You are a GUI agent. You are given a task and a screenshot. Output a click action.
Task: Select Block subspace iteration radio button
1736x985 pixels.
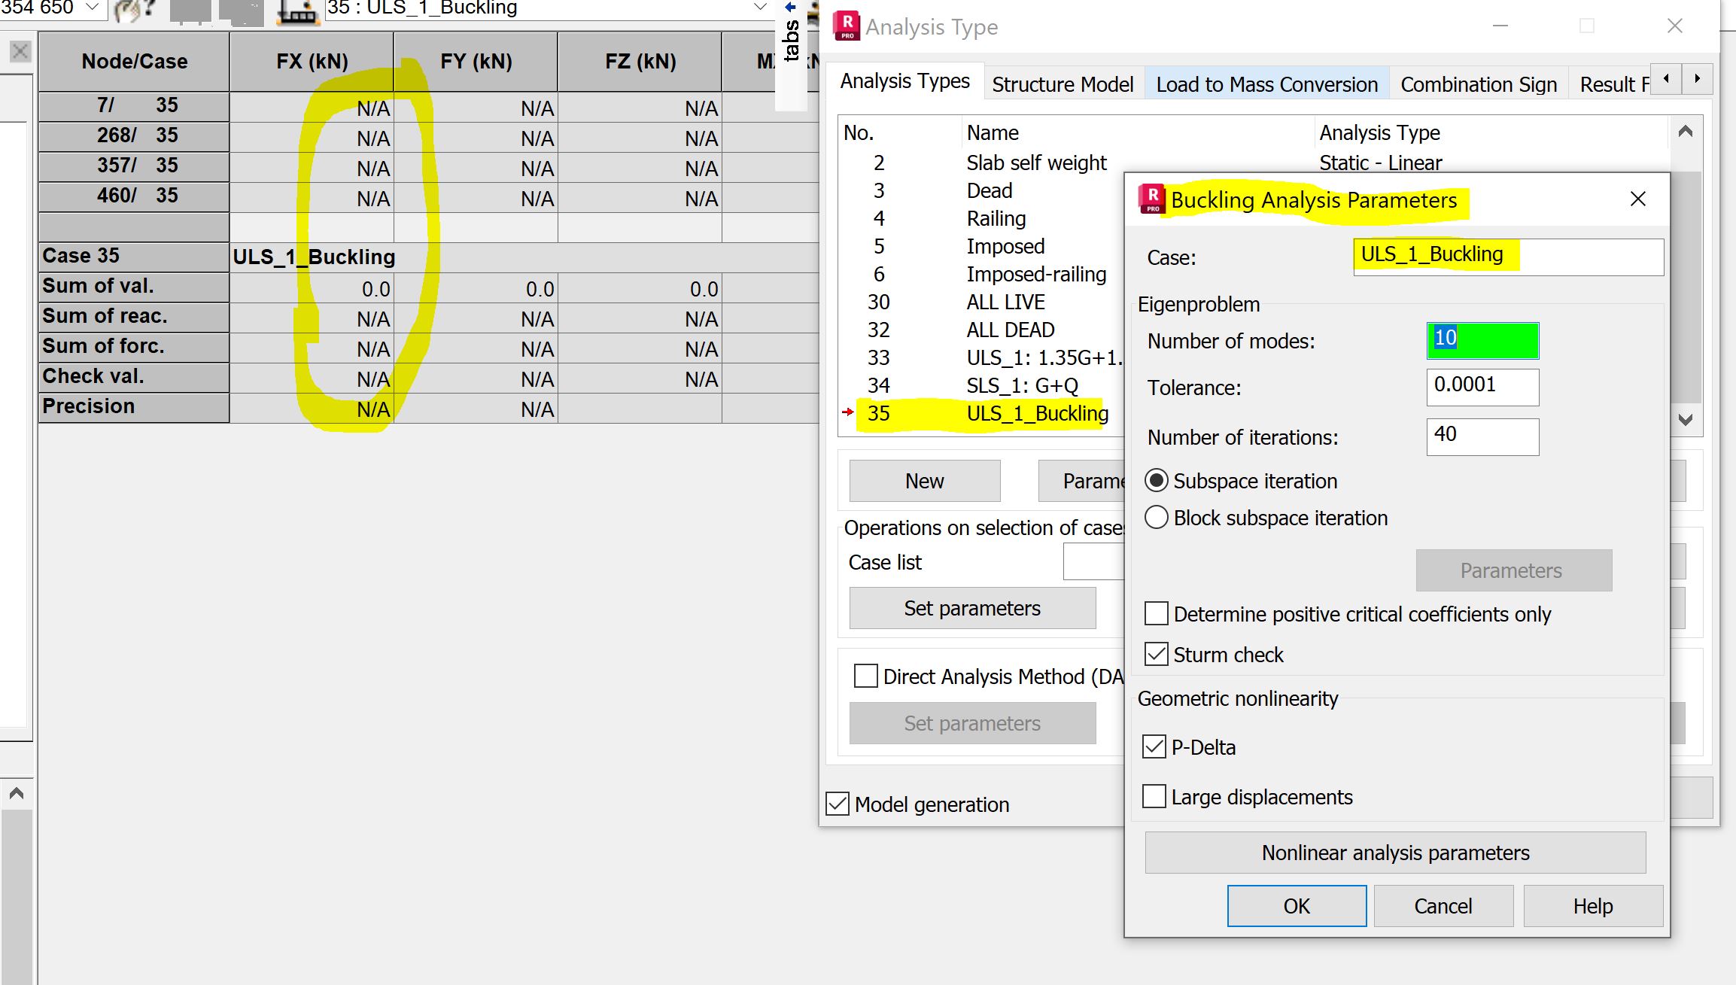[1157, 518]
